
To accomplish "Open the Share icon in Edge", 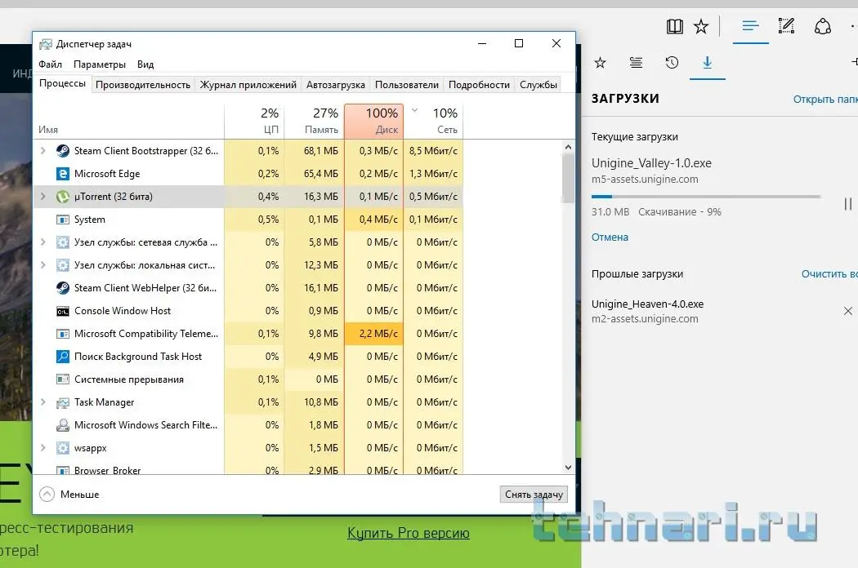I will point(822,26).
